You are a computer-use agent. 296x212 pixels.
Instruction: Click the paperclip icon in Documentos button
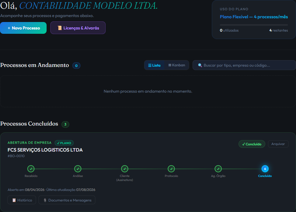pyautogui.click(x=45, y=200)
